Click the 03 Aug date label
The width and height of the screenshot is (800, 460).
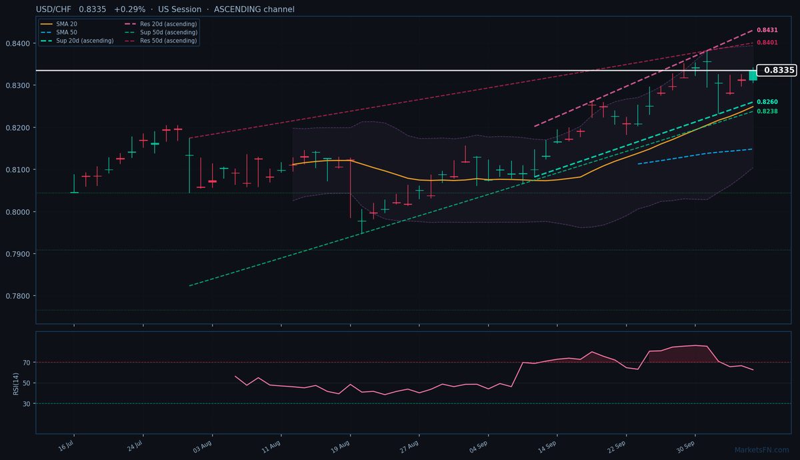click(203, 445)
